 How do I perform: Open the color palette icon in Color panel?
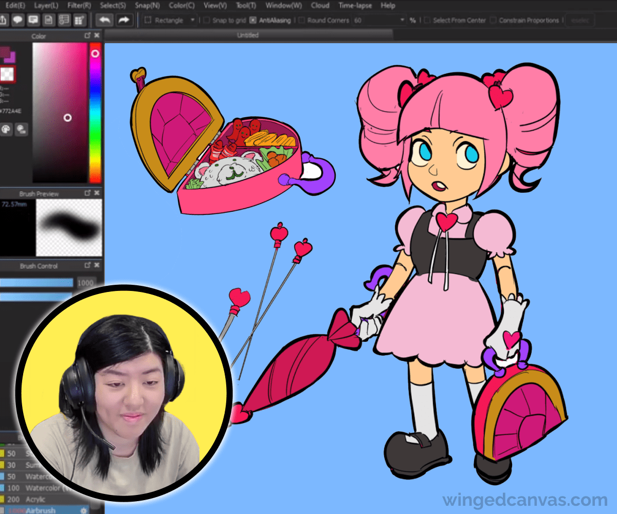click(6, 129)
